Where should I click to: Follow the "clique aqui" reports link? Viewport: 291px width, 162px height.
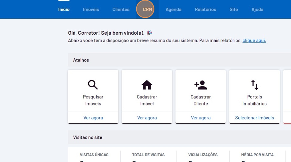[254, 41]
